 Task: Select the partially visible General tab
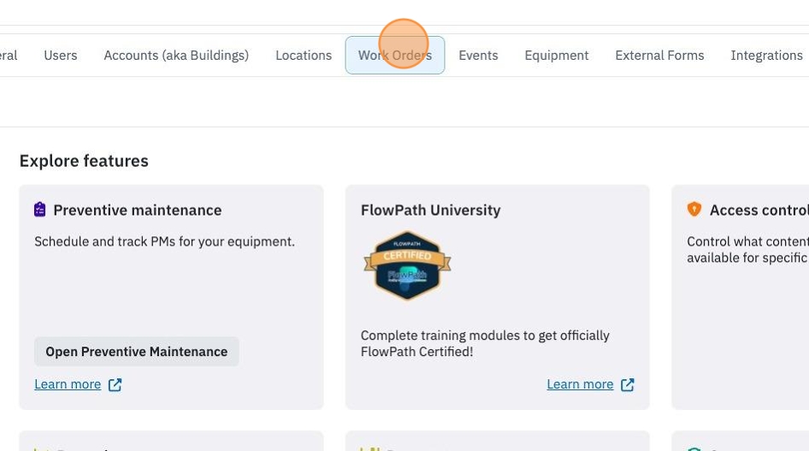coord(9,56)
